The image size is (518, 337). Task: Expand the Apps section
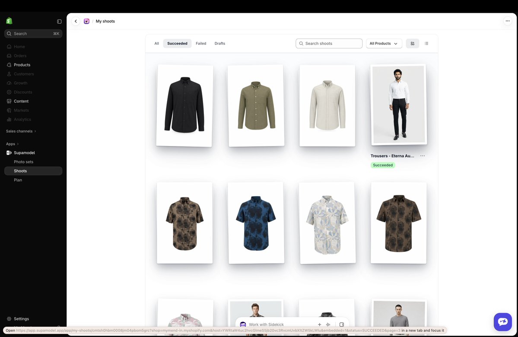(x=12, y=144)
